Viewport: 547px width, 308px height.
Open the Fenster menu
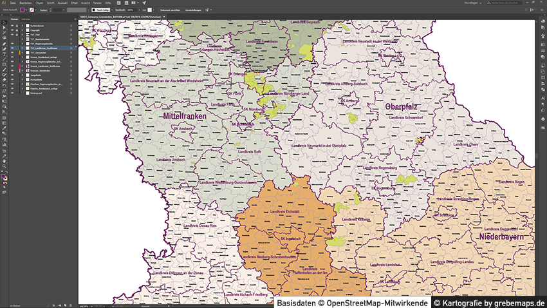(97, 3)
